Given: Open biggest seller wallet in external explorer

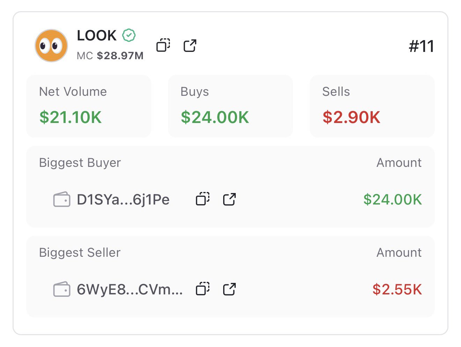Looking at the screenshot, I should coord(229,289).
